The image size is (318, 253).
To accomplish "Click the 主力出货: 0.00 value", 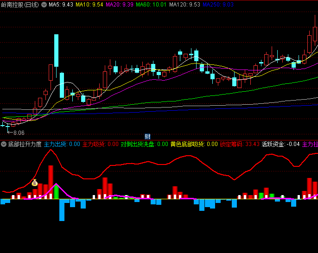I will click(x=62, y=145).
